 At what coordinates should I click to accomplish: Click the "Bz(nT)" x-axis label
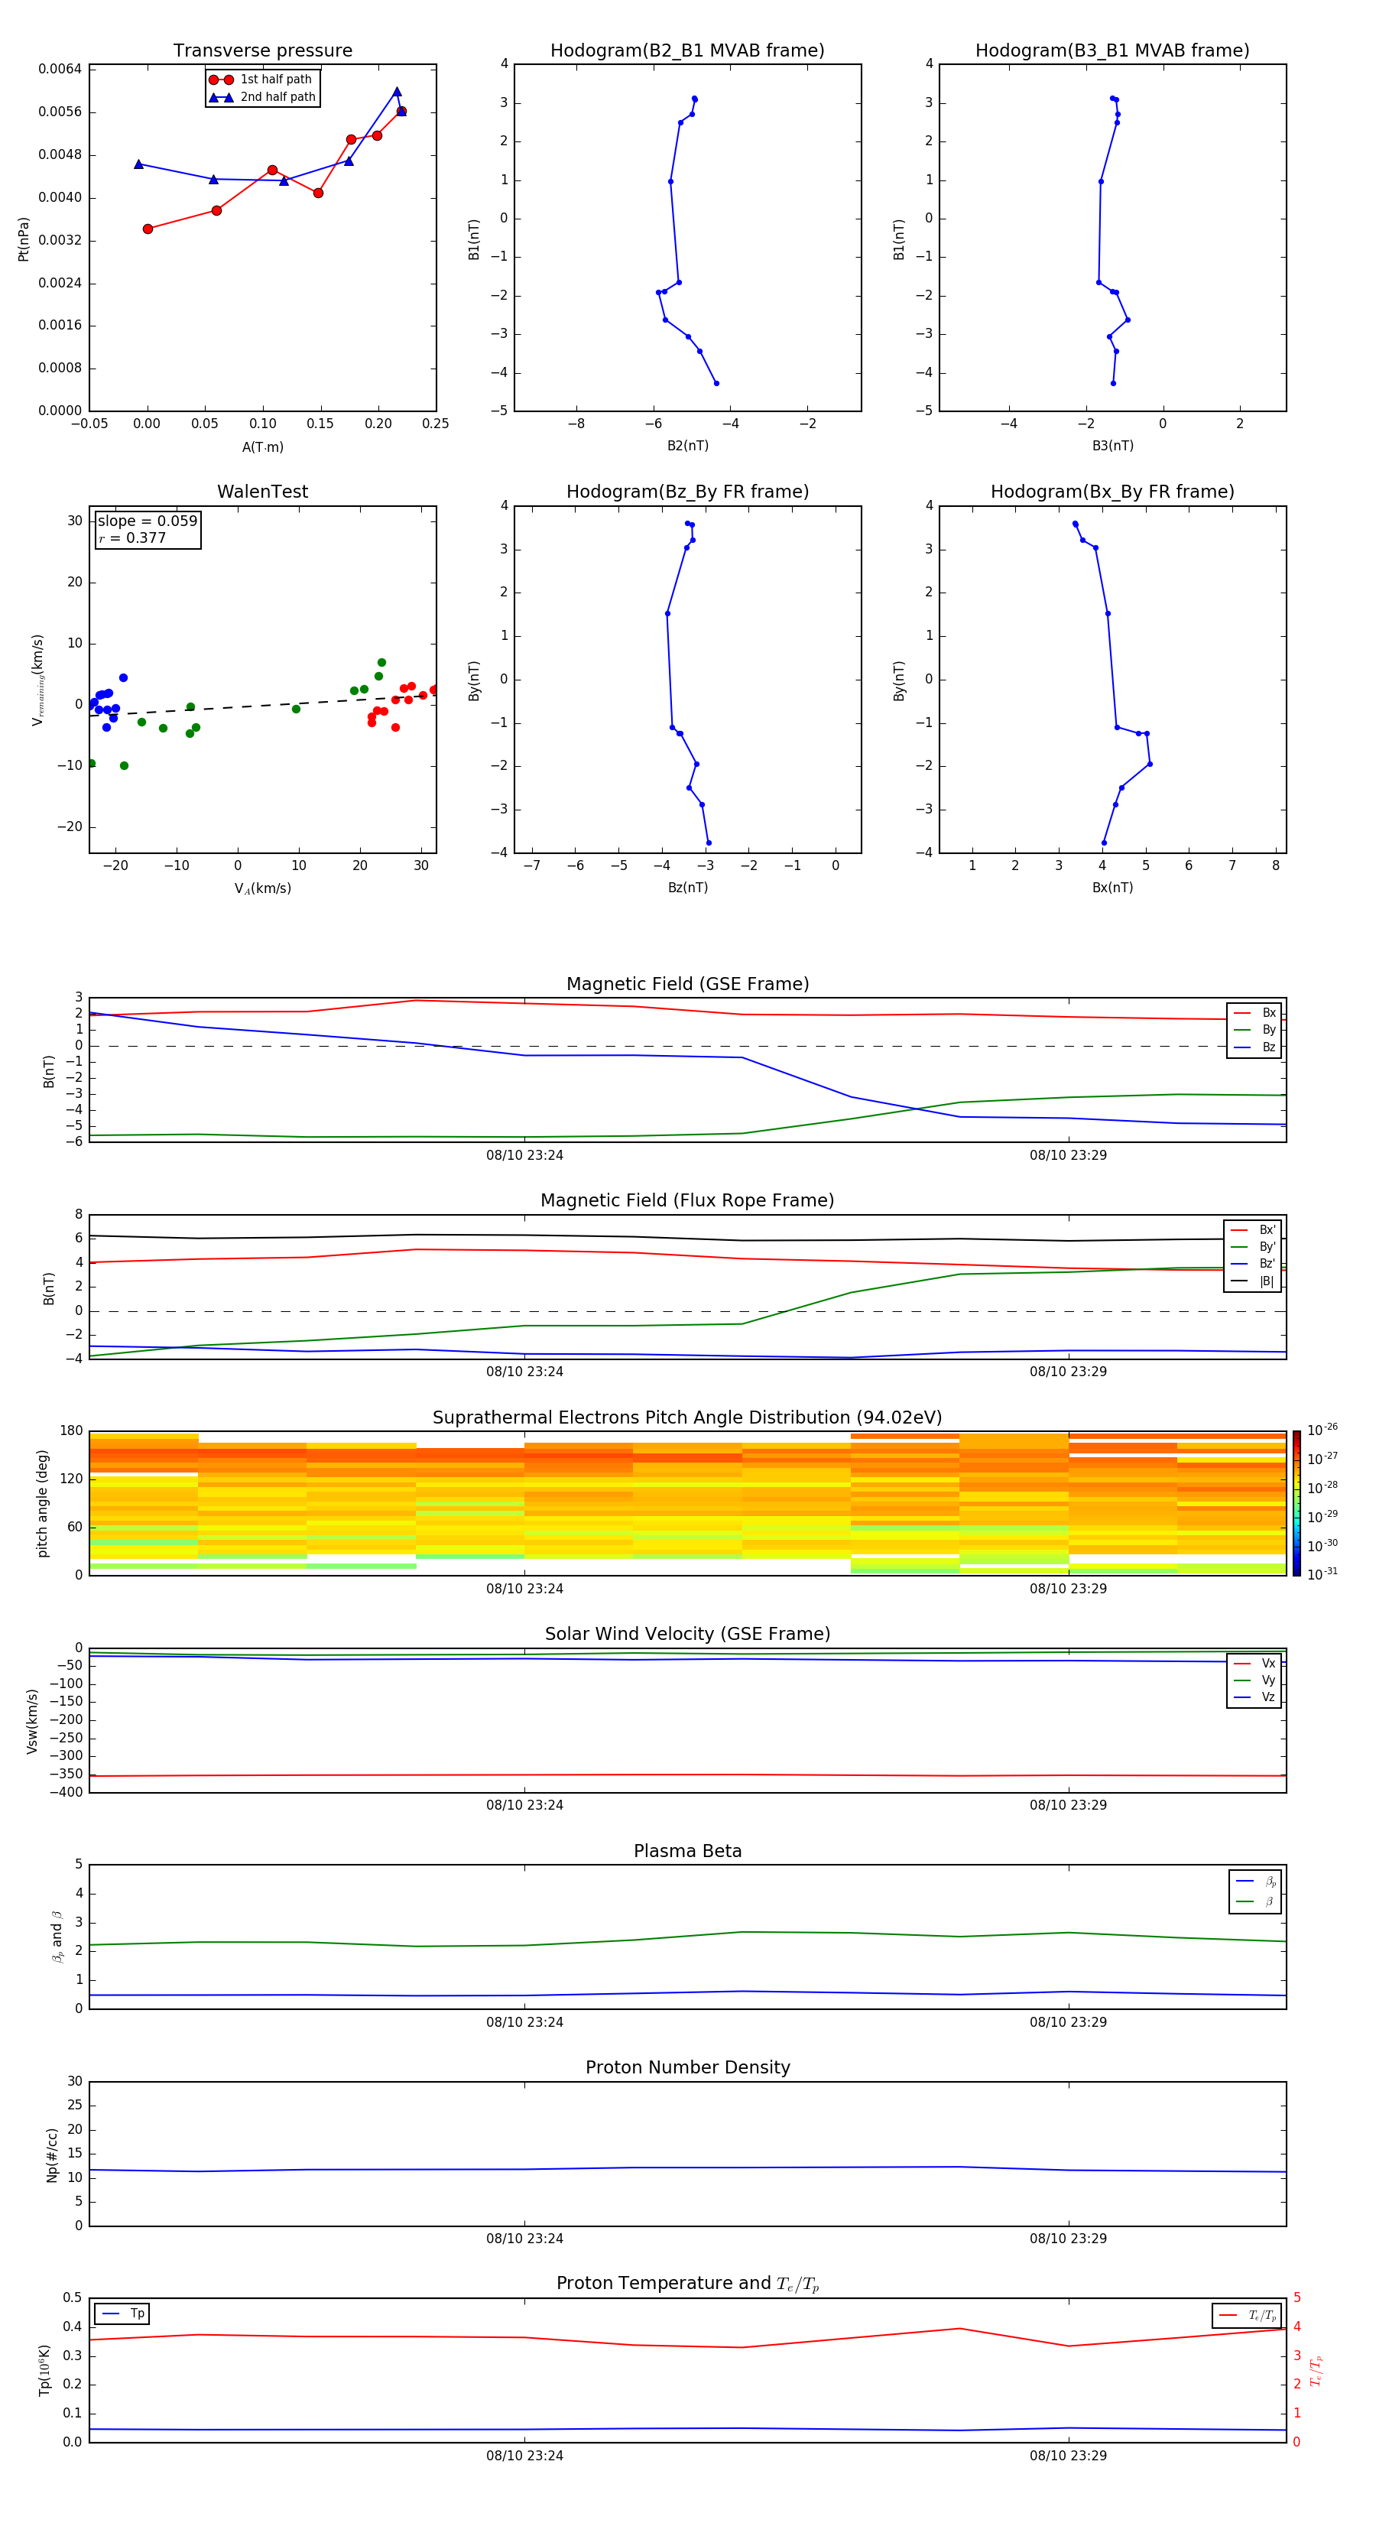click(687, 888)
